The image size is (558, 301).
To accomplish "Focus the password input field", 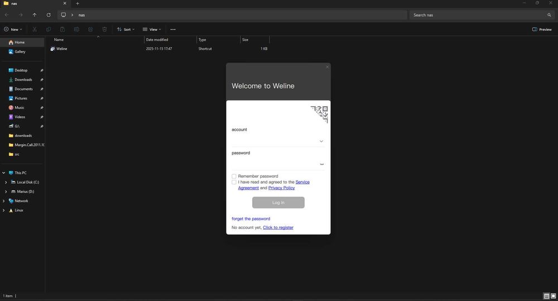I will point(275,164).
